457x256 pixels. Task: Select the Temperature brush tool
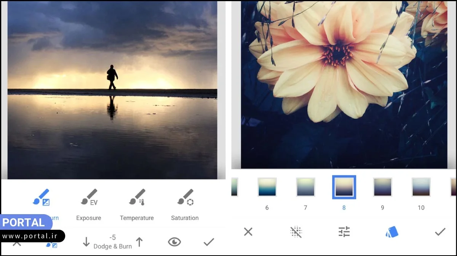coord(136,198)
